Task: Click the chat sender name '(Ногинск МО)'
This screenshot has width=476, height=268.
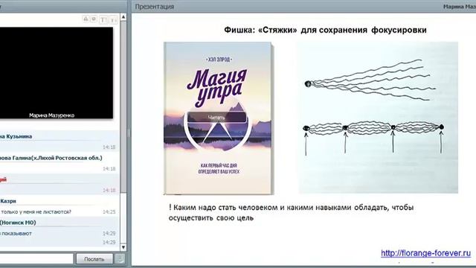Action: click(18, 223)
